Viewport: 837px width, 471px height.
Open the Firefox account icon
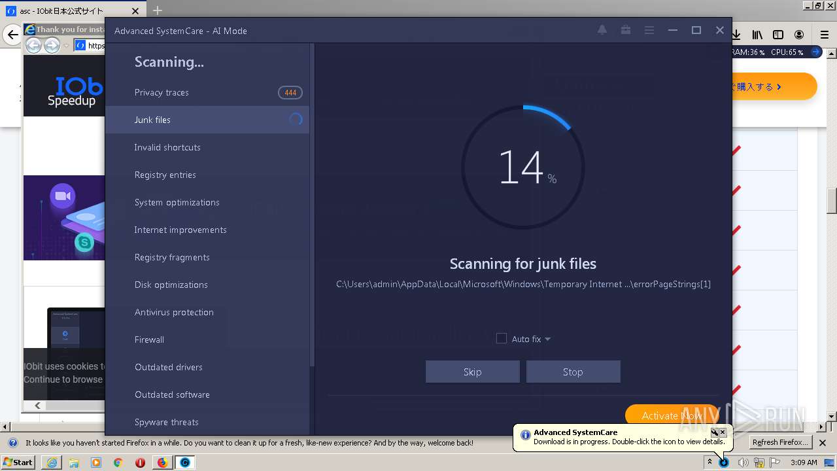(x=799, y=35)
